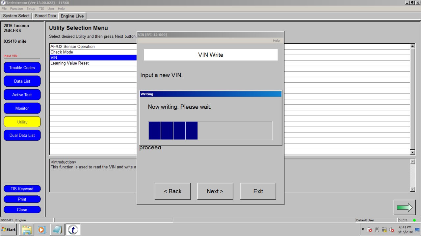Click the muted volume speaker icon

tap(392, 230)
